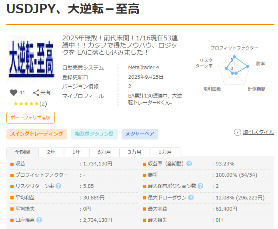Click the page title USDJPY、大逆転－至高
Image resolution: width=278 pixels, height=229 pixels.
73,8
